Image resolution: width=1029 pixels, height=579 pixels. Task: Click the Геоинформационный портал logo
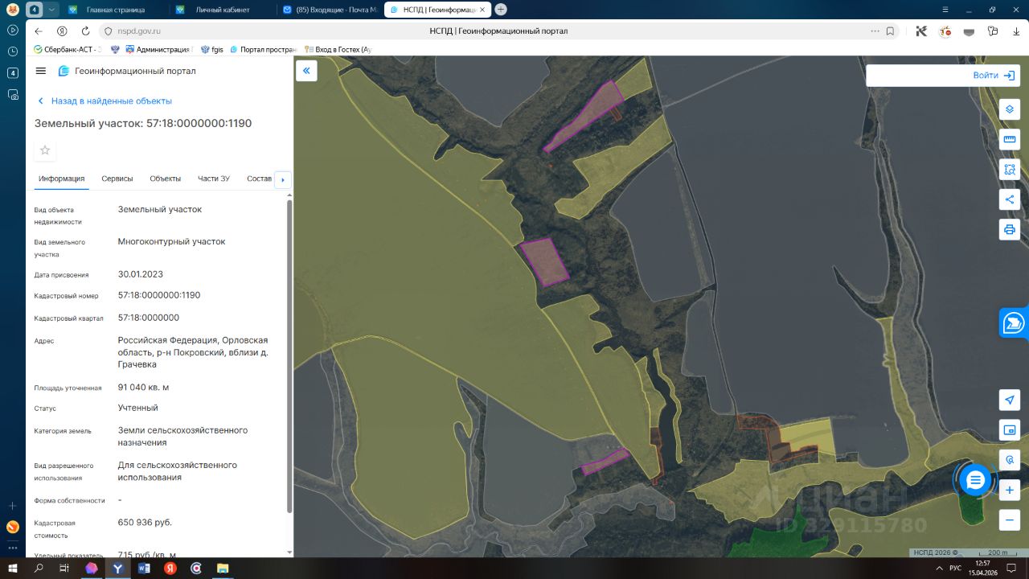pos(127,71)
